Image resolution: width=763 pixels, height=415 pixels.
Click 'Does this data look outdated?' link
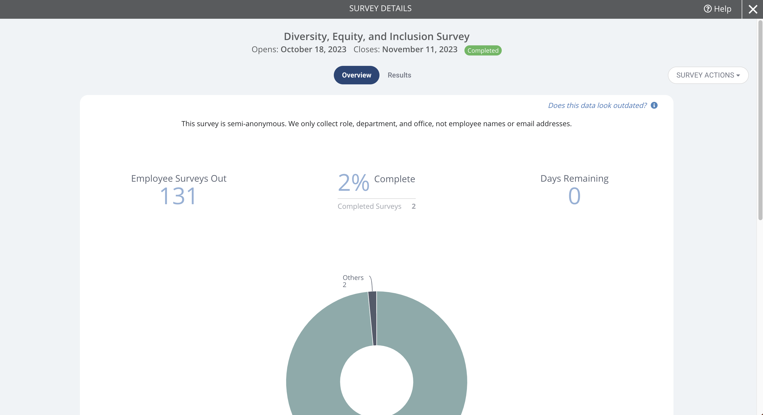coord(597,105)
